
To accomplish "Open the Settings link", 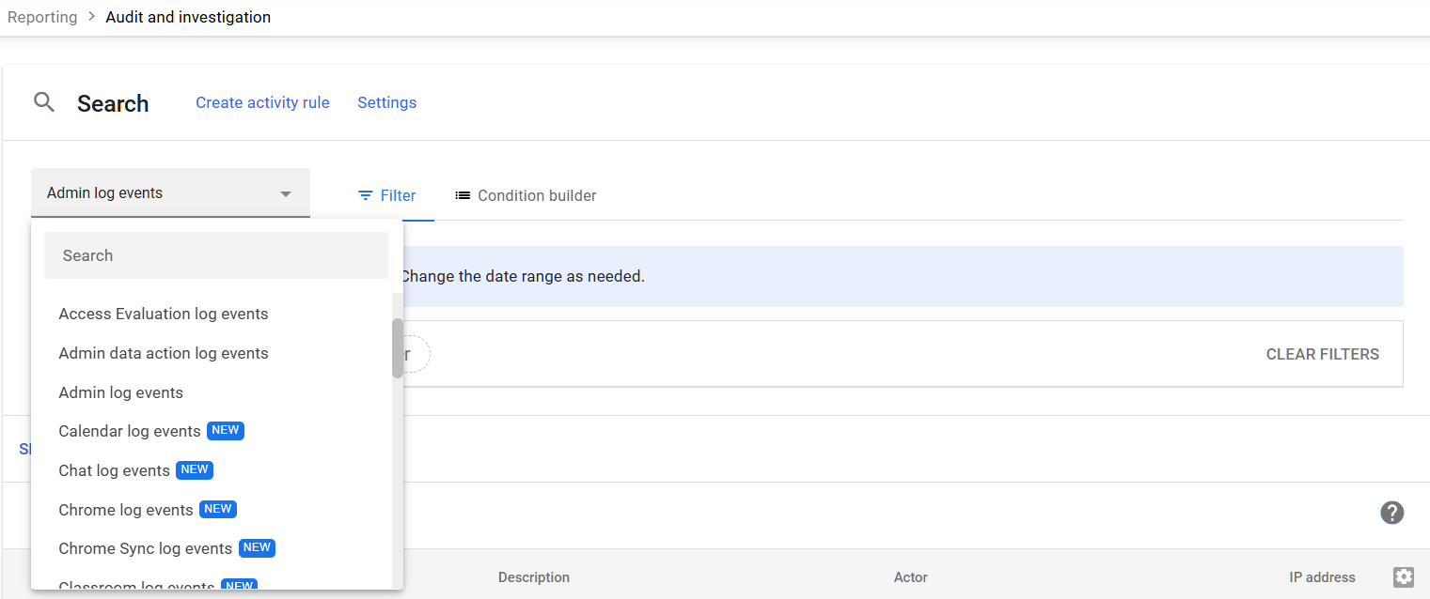I will [x=386, y=102].
